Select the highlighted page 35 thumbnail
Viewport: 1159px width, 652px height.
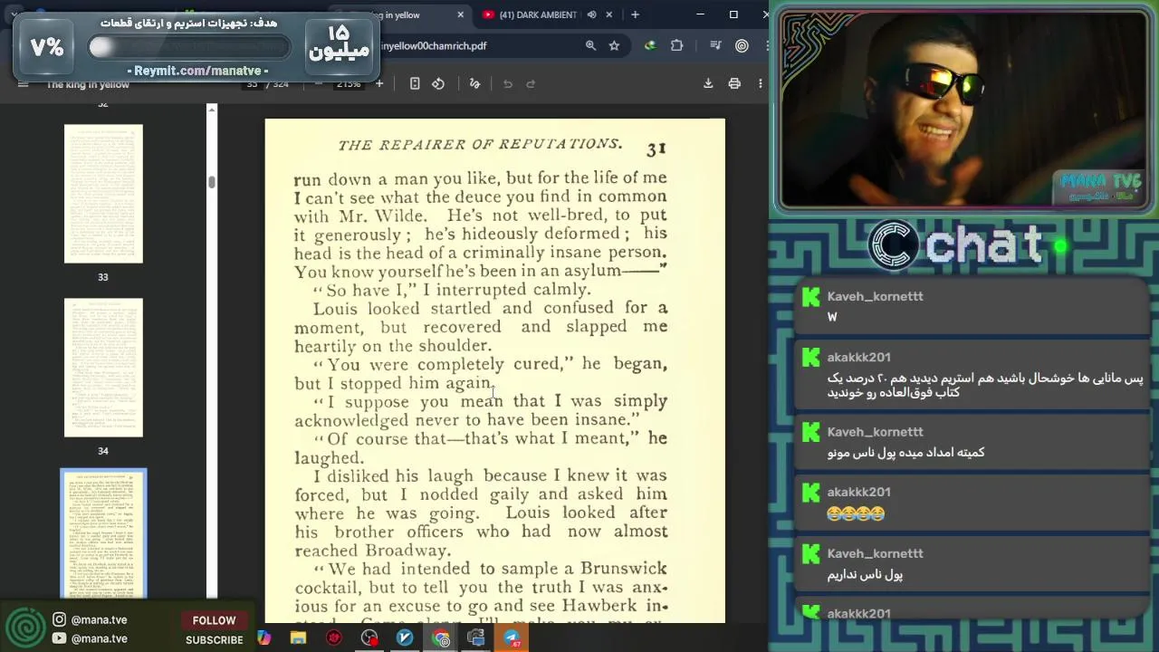[103, 533]
